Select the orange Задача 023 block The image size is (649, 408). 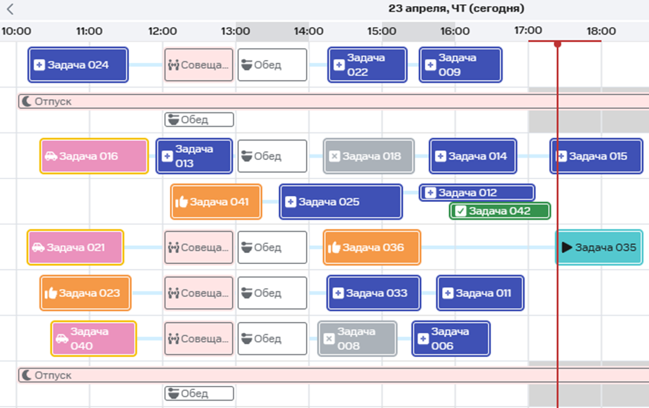click(x=85, y=293)
